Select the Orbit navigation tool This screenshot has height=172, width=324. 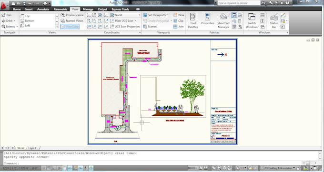(x=7, y=20)
